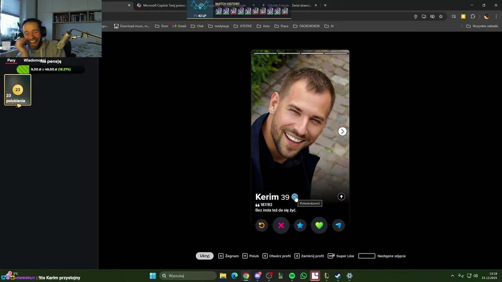Open Discord from taskbar

(258, 276)
